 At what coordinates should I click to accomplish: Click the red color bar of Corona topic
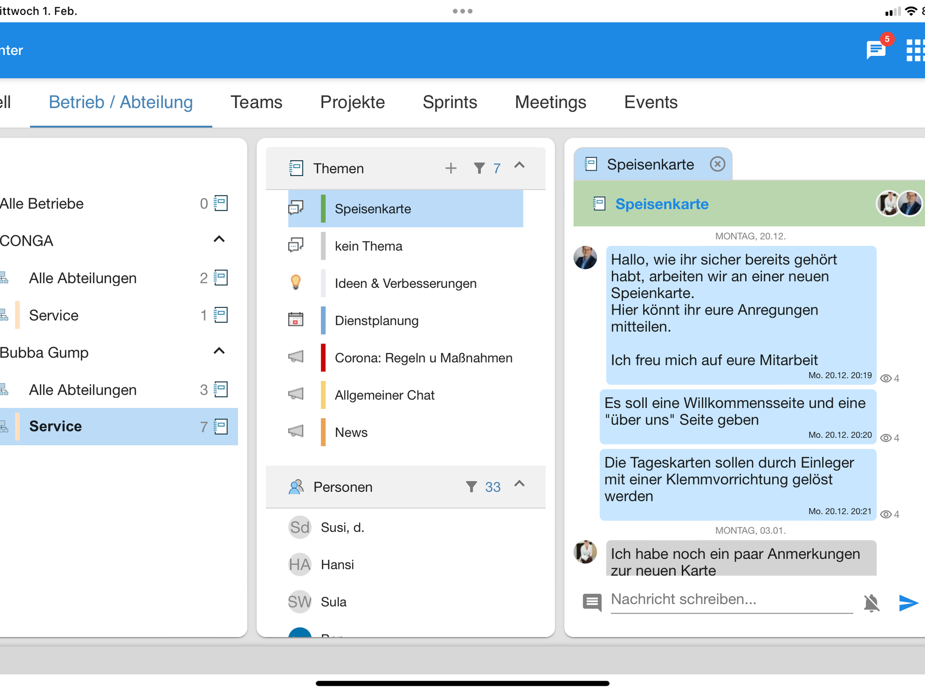[323, 358]
